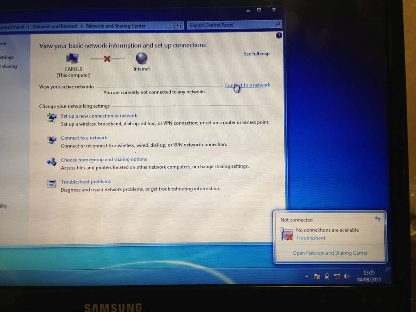Click Connect to a network link near active networks
Image resolution: width=416 pixels, height=312 pixels.
pos(247,85)
